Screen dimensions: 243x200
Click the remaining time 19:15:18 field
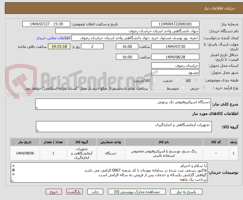(x=59, y=47)
